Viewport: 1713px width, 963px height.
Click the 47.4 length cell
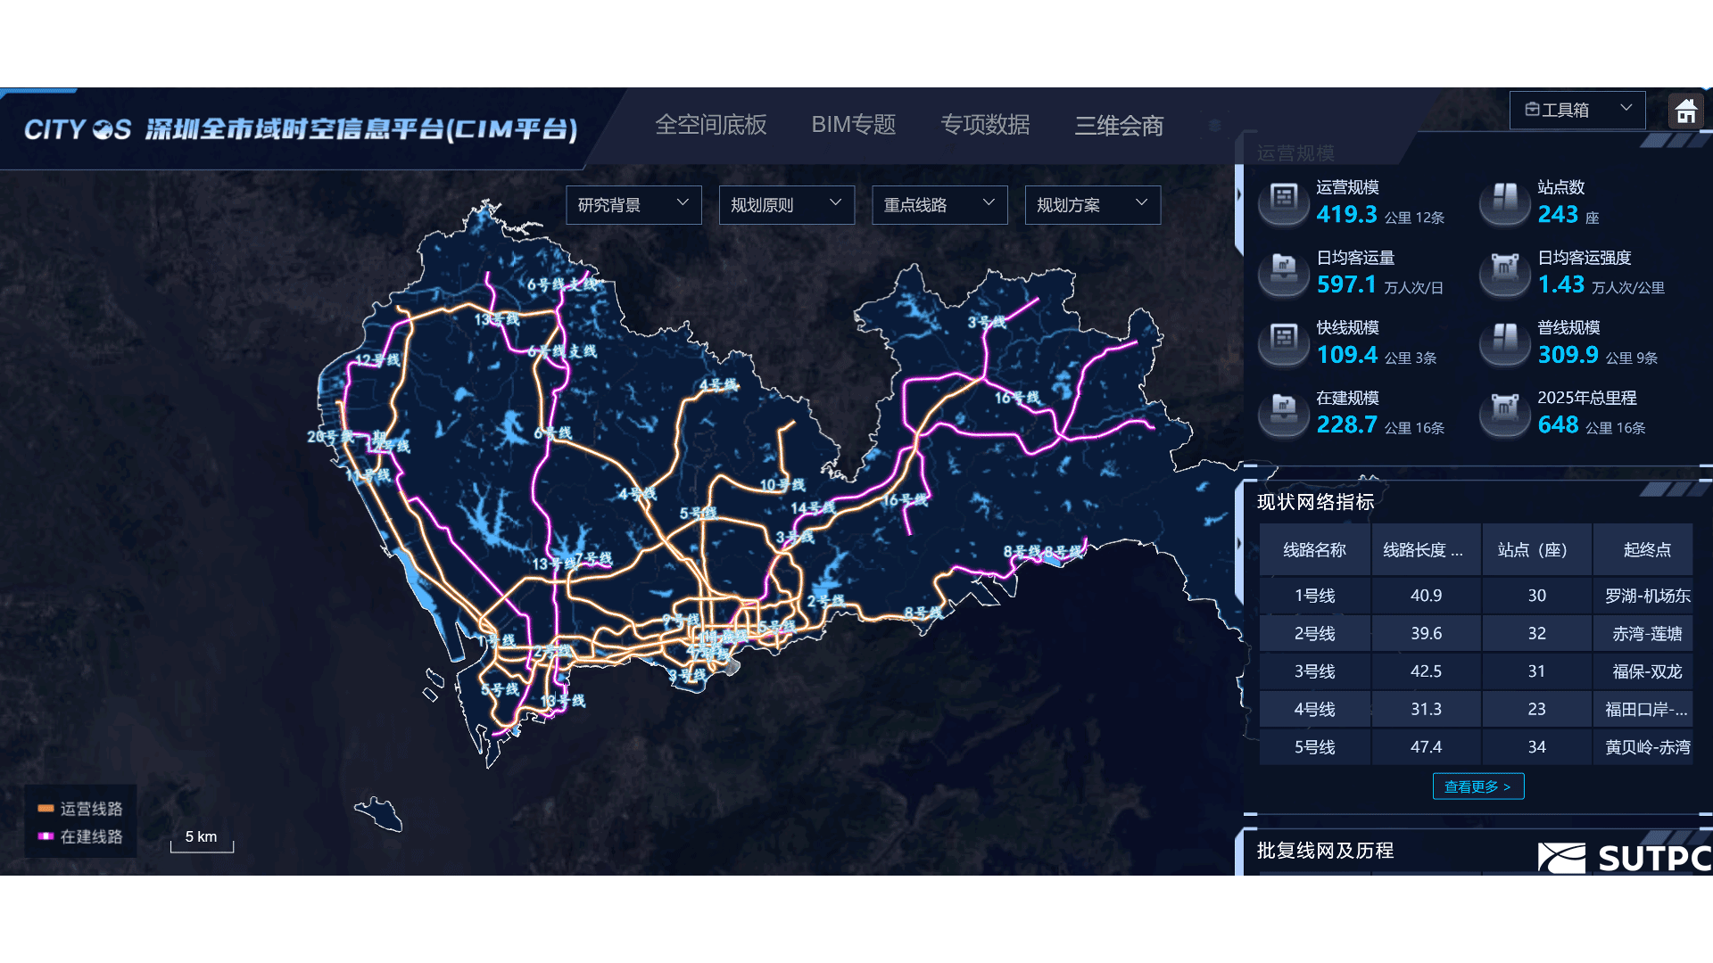click(1426, 747)
